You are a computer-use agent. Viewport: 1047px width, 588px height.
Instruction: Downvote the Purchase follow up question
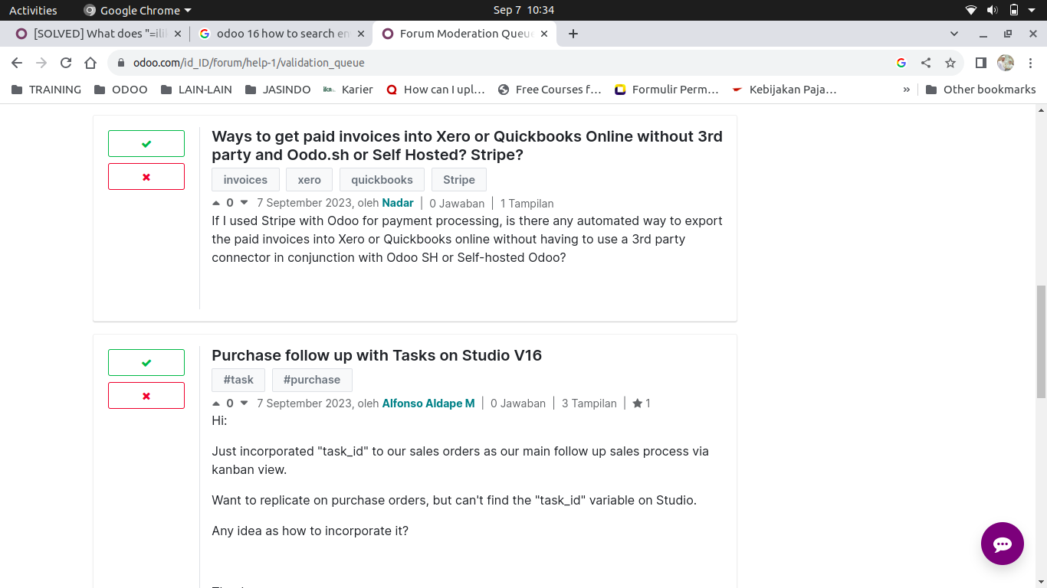(245, 403)
